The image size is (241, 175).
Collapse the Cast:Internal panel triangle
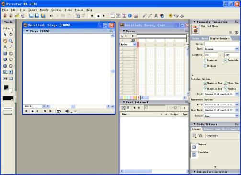[x=124, y=102]
